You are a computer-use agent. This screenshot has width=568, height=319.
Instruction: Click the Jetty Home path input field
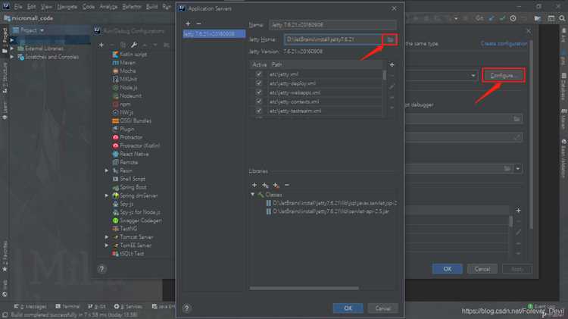pyautogui.click(x=333, y=39)
